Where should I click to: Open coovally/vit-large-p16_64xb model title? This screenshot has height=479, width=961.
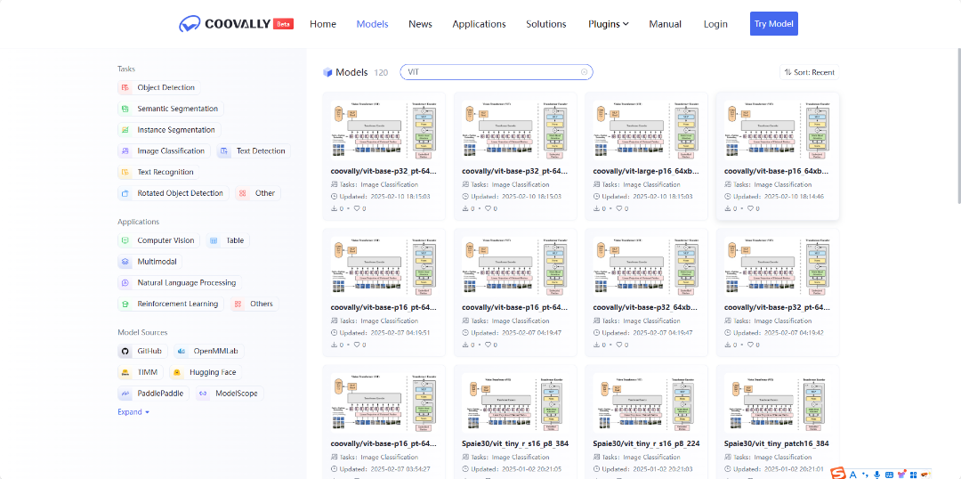click(x=646, y=172)
